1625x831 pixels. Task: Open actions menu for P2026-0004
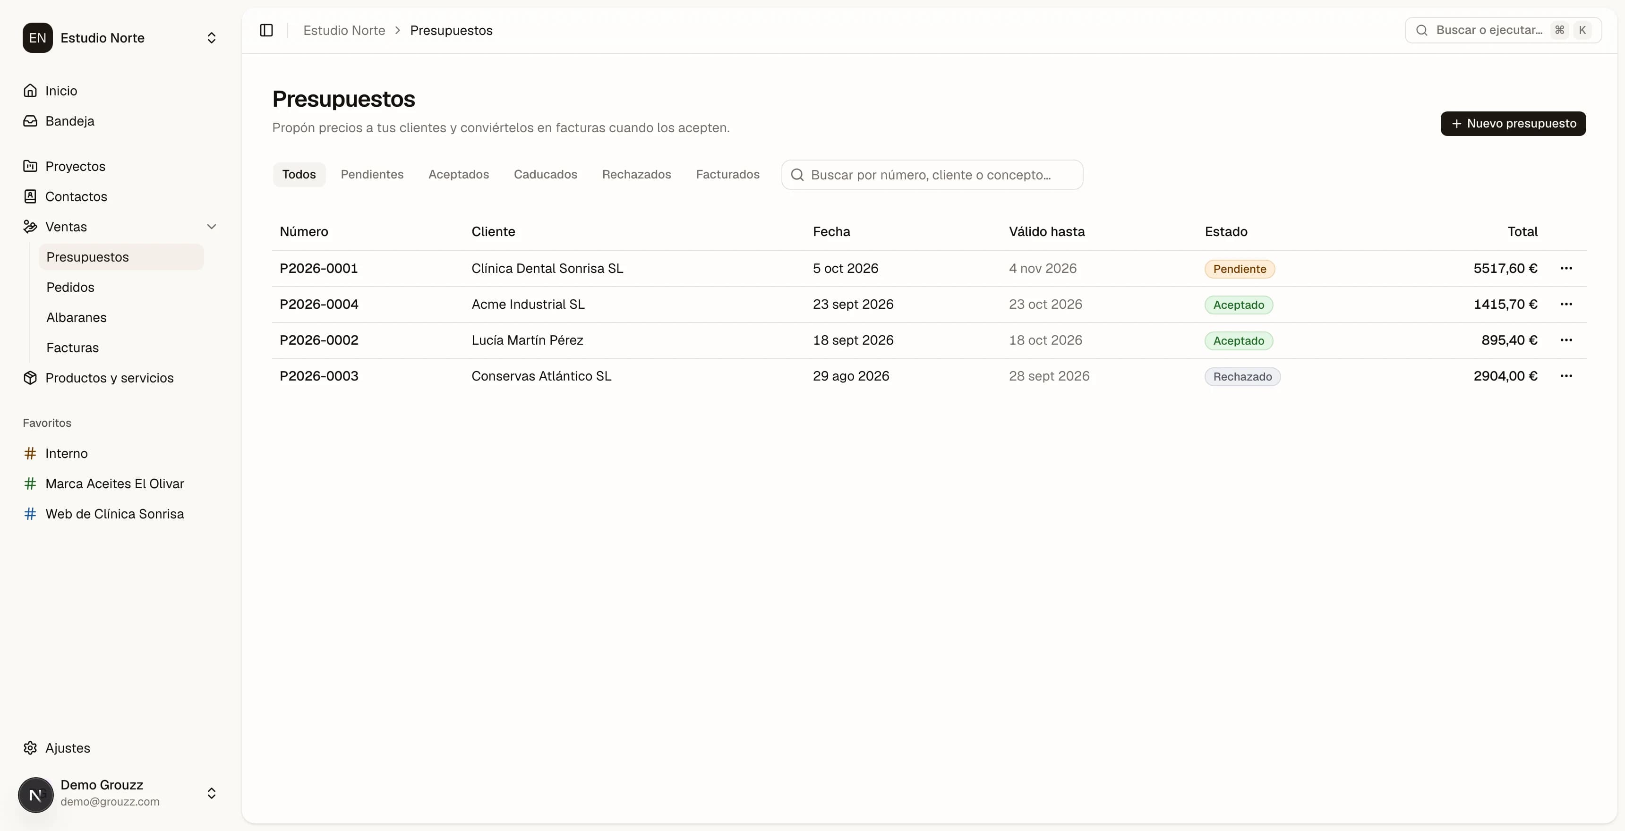coord(1565,305)
